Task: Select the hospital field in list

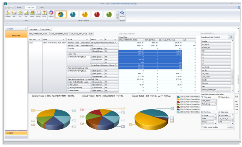Action: coord(216,41)
